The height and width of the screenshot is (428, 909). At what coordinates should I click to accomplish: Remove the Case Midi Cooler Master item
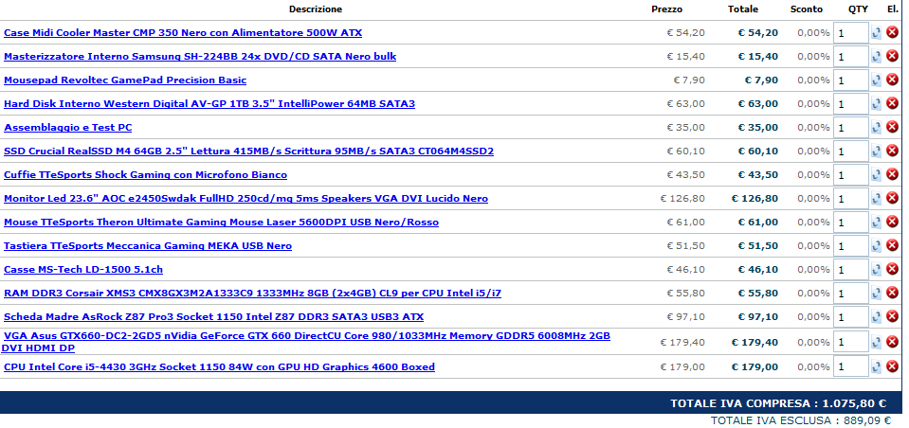tap(892, 32)
